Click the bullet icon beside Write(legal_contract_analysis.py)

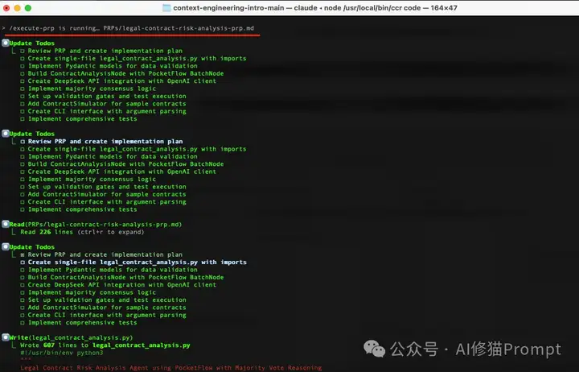point(6,337)
